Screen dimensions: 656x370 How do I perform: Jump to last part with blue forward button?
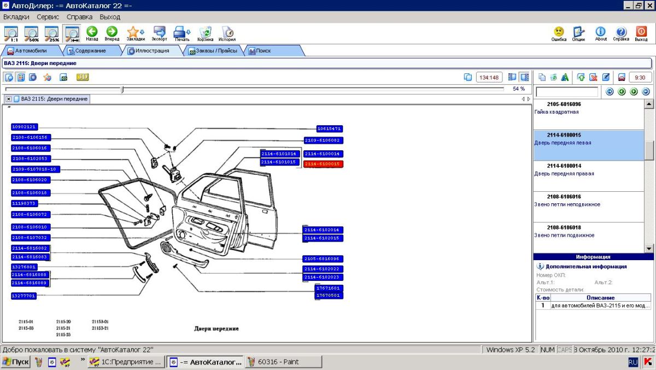tap(646, 91)
